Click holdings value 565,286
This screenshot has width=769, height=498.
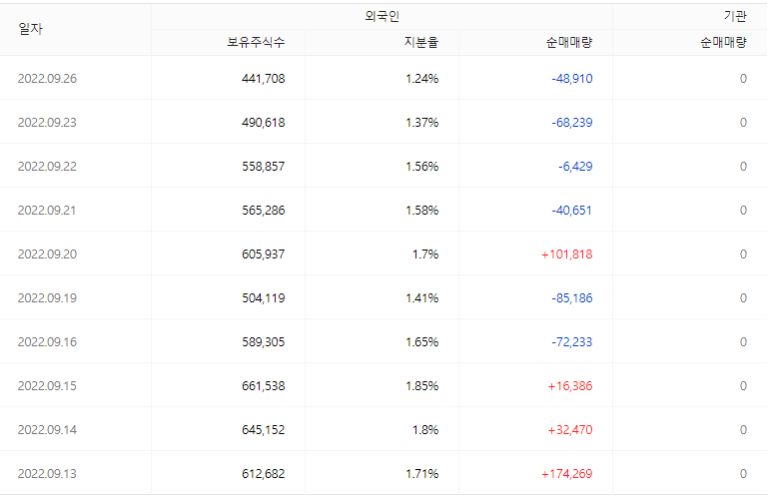click(x=264, y=211)
